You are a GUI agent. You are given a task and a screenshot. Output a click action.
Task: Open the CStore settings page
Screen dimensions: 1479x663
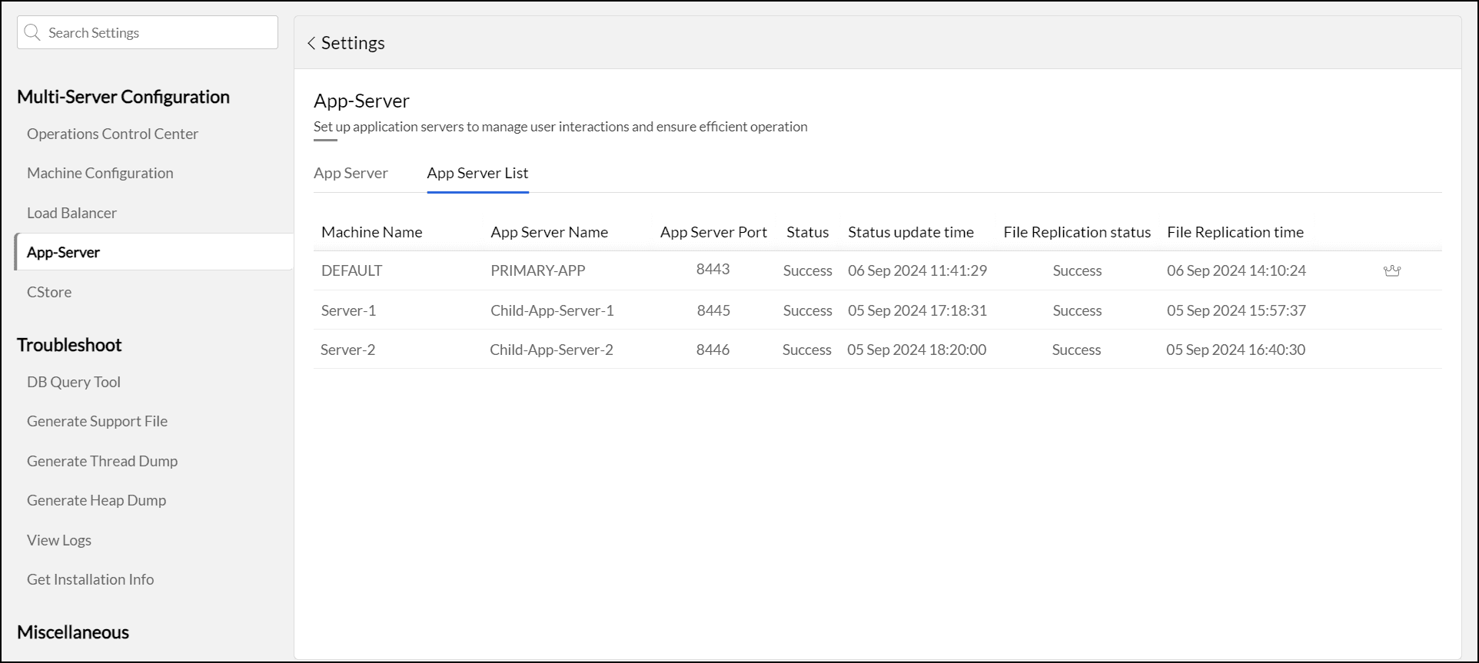coord(49,292)
